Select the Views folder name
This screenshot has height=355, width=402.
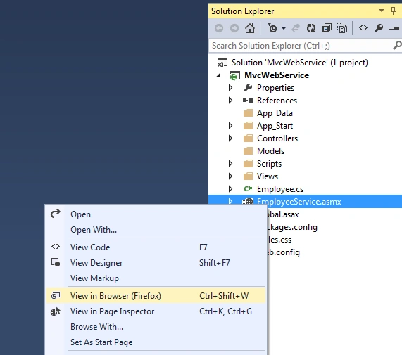coord(268,176)
